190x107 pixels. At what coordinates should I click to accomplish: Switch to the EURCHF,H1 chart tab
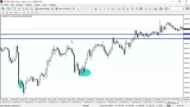(42, 102)
